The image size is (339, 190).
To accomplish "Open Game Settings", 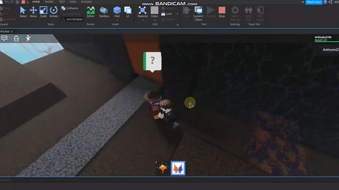I will coord(235,13).
